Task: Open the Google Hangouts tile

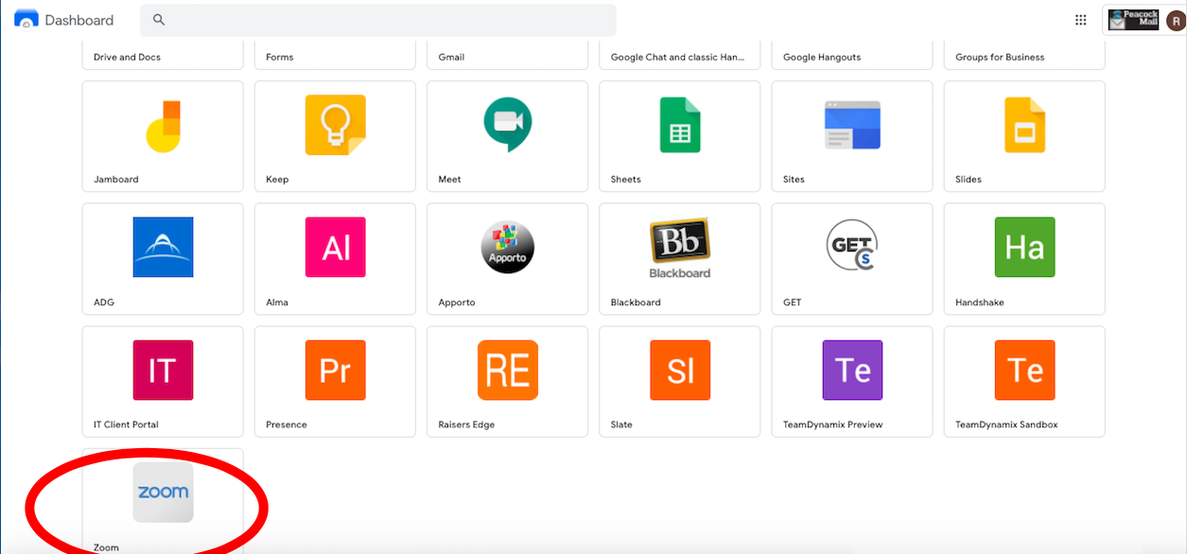Action: click(x=852, y=56)
